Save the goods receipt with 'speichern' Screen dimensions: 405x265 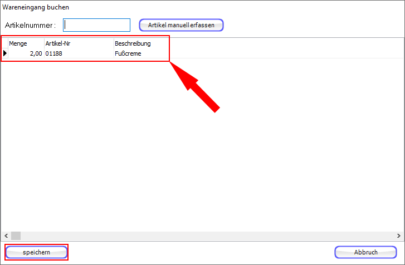click(36, 252)
